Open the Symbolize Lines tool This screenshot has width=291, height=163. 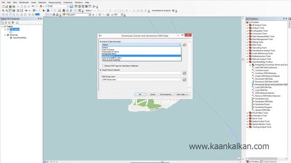(x=262, y=99)
